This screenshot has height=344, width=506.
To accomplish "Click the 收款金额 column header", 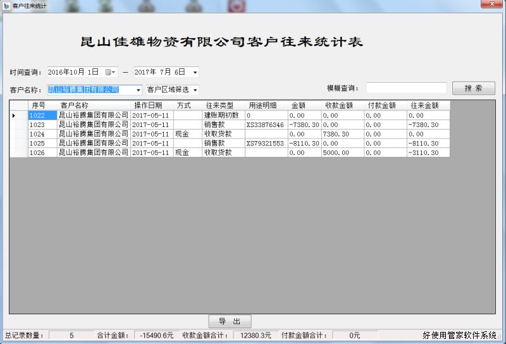I will pos(338,106).
